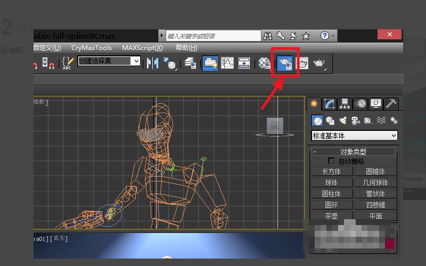Click the search field expand arrow
This screenshot has height=266, width=426.
coord(162,36)
